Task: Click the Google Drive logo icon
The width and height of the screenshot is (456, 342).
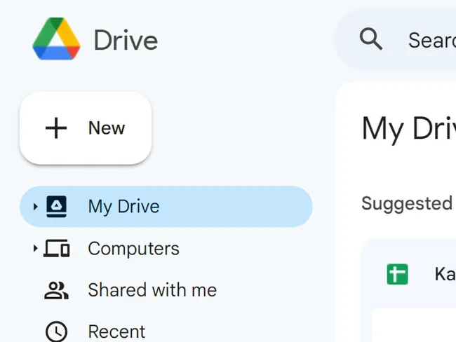Action: pos(56,39)
